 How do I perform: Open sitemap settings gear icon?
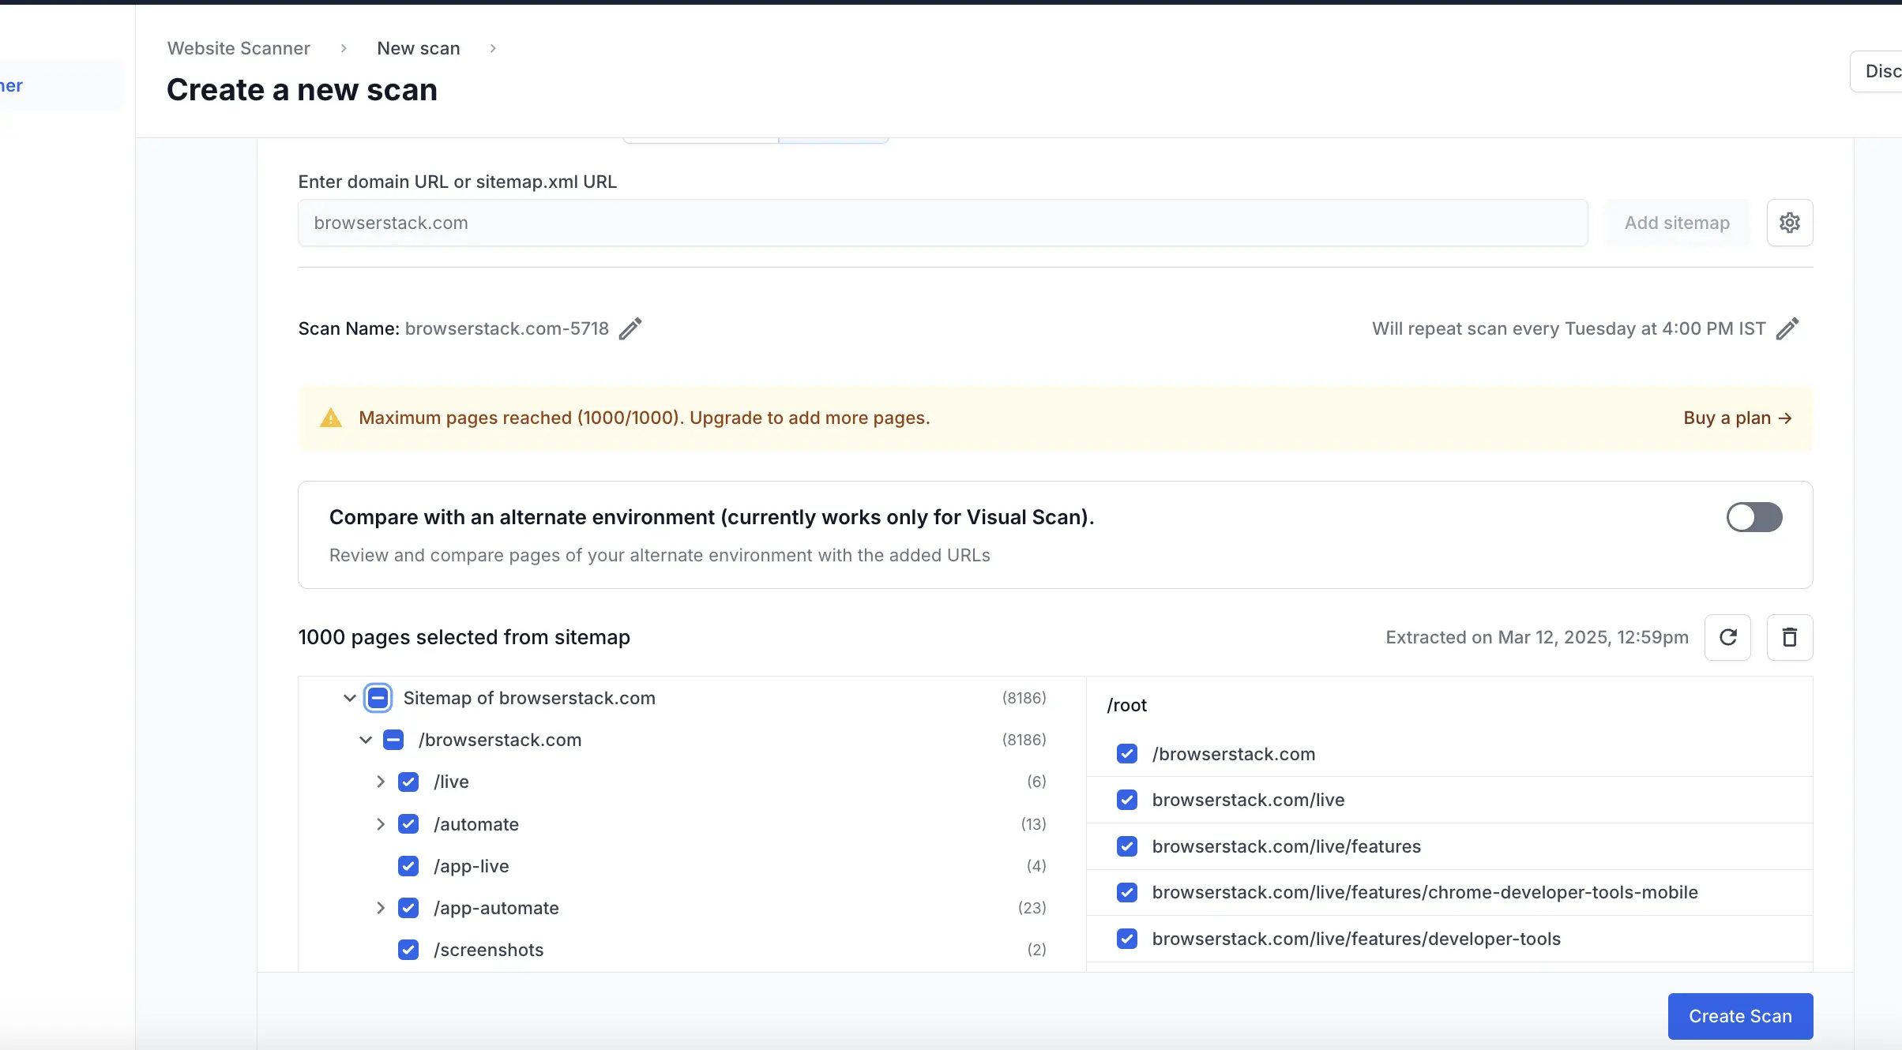click(x=1789, y=223)
